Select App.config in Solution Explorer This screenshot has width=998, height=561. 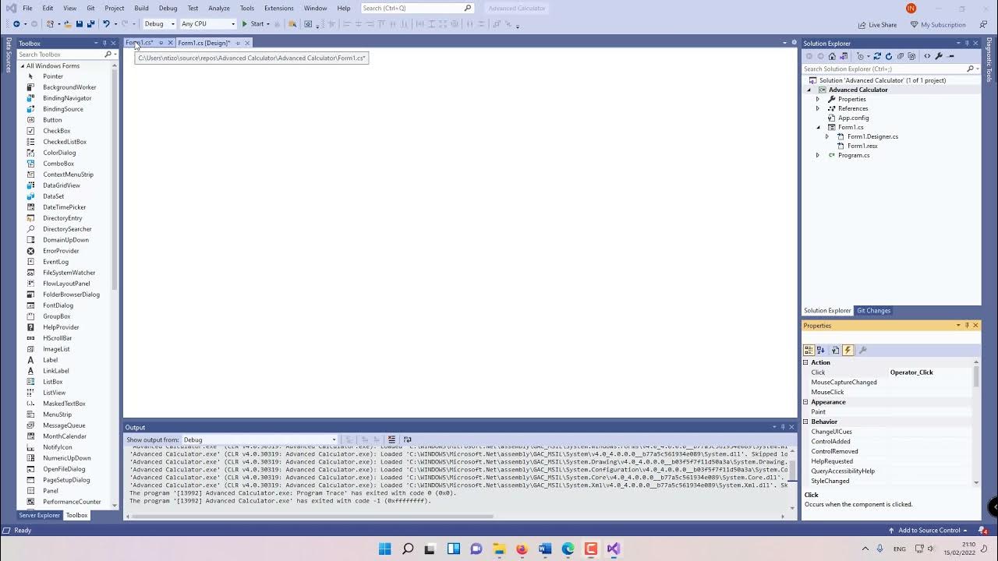point(853,118)
